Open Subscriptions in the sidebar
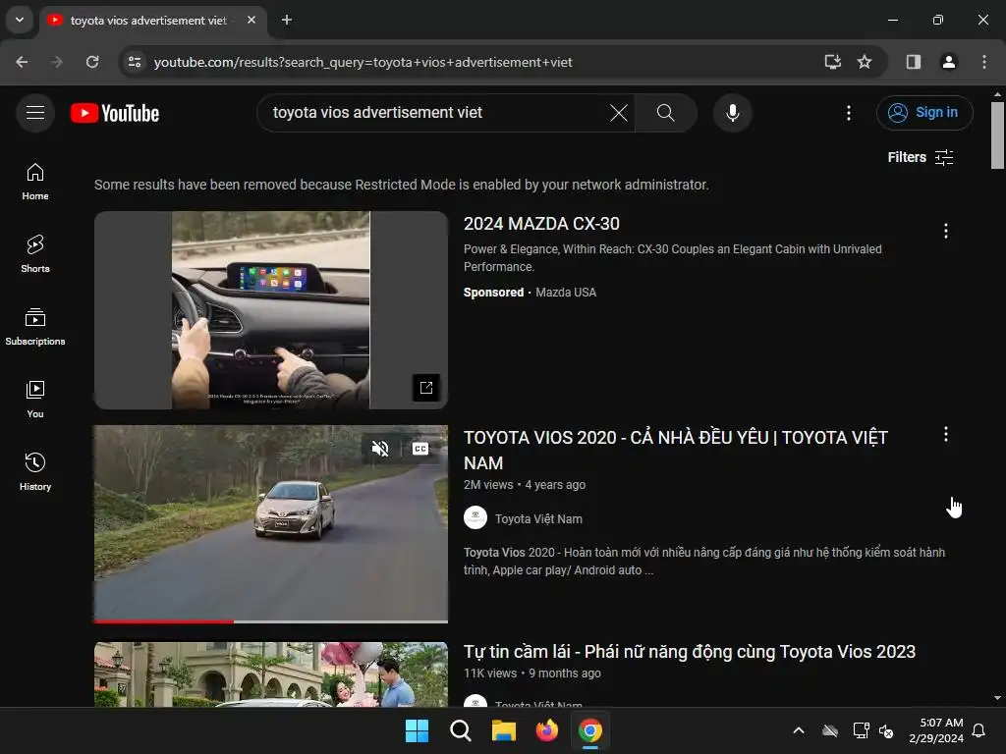The width and height of the screenshot is (1006, 754). point(35,326)
